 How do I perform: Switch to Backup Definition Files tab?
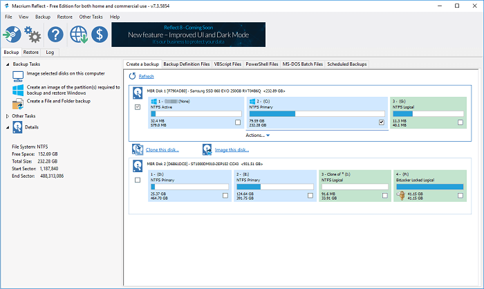click(x=187, y=64)
